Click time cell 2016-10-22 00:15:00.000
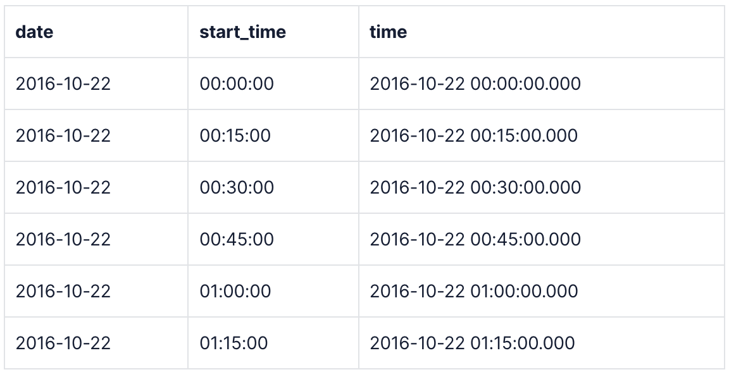 coord(474,135)
